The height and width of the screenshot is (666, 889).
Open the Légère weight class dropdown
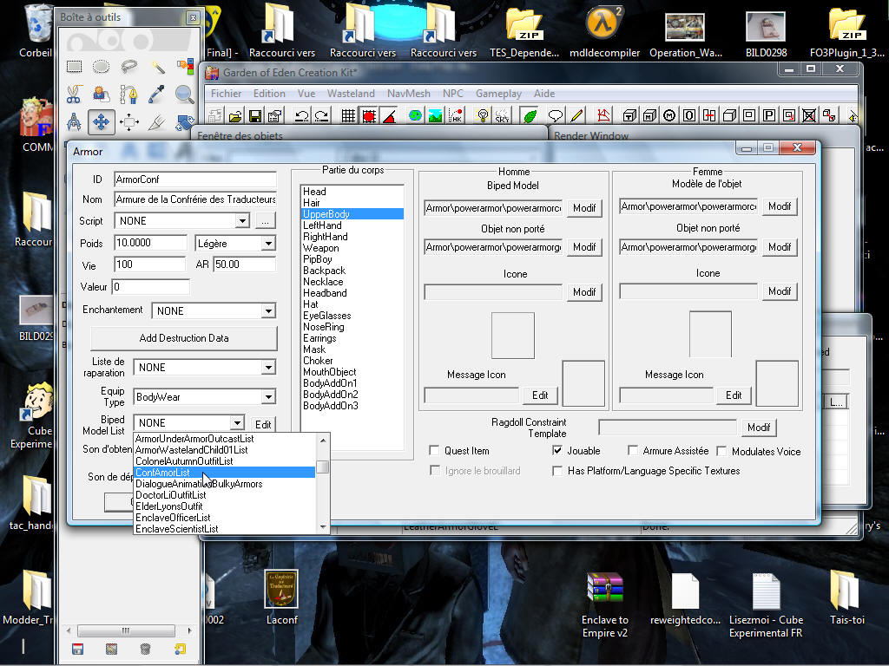(x=268, y=244)
